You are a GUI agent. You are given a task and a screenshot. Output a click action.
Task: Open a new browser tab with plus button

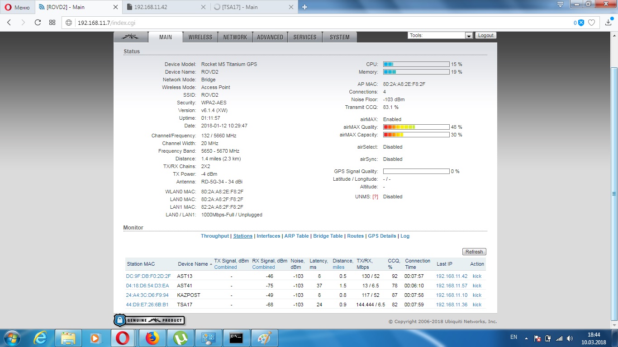(x=304, y=7)
